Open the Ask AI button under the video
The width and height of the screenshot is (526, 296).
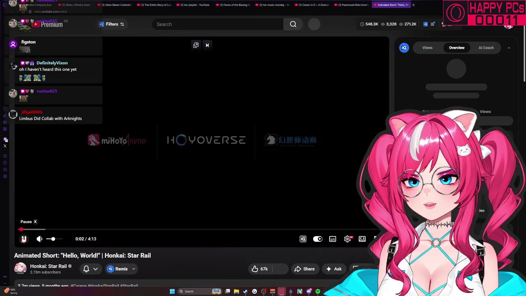tap(334, 269)
